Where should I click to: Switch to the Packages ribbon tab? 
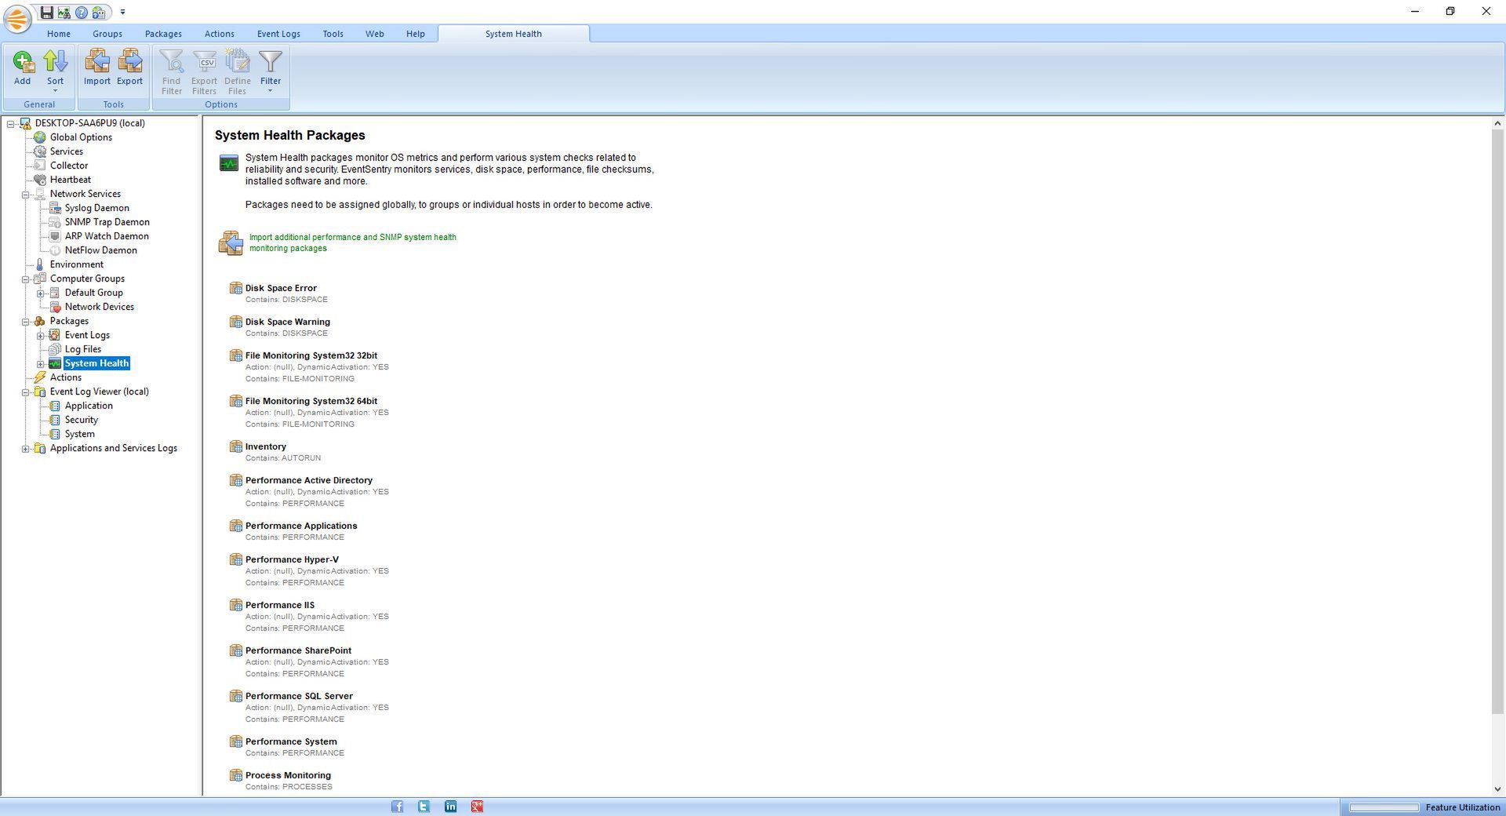[x=163, y=34]
